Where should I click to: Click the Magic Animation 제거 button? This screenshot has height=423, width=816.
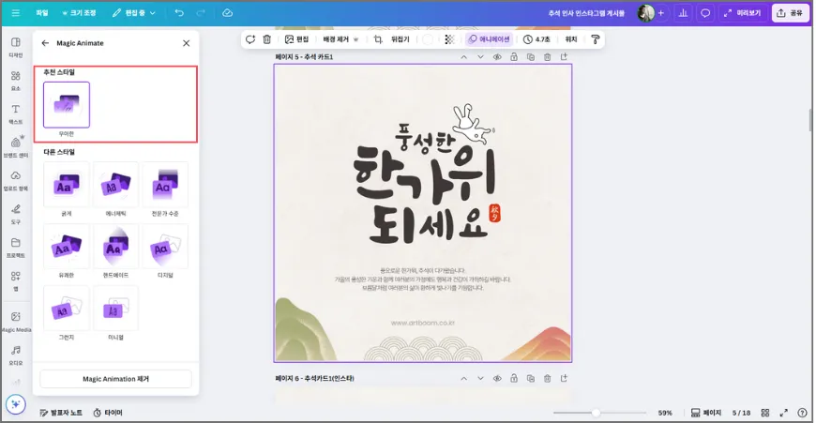pyautogui.click(x=115, y=379)
